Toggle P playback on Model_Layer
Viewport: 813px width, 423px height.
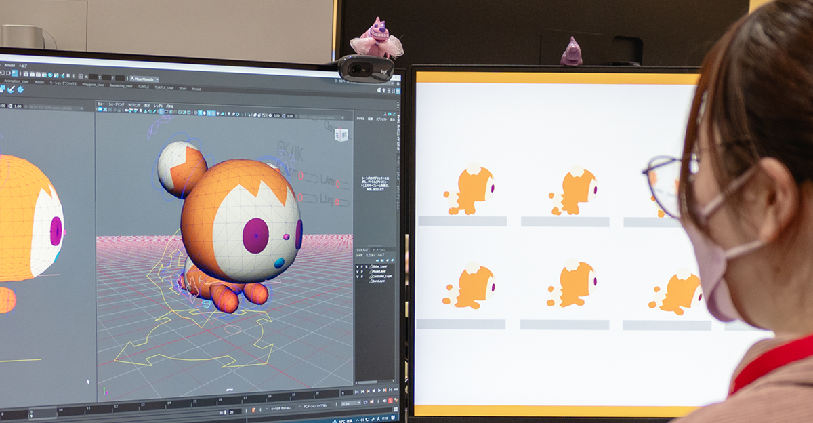click(x=362, y=272)
